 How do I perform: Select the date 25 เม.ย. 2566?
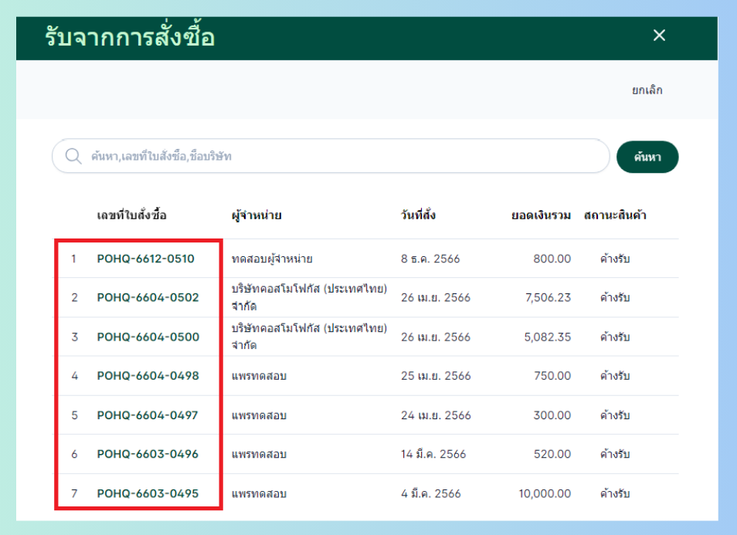(x=436, y=376)
